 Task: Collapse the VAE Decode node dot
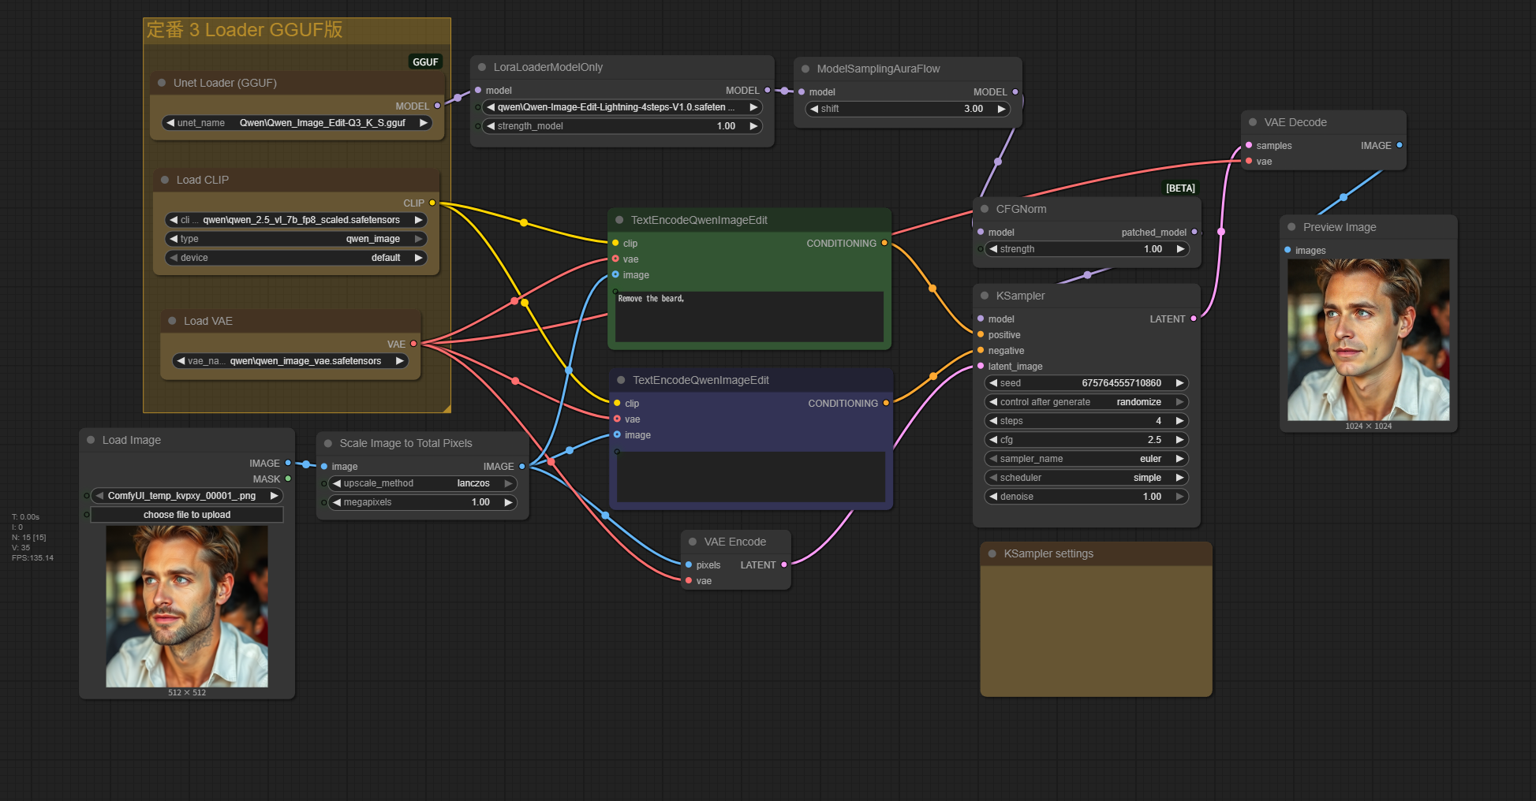pyautogui.click(x=1253, y=122)
